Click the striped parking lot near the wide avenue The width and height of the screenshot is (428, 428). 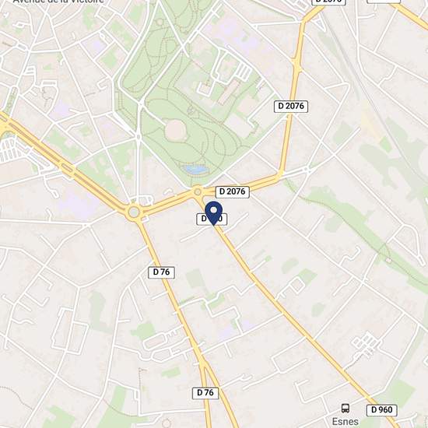9,150
